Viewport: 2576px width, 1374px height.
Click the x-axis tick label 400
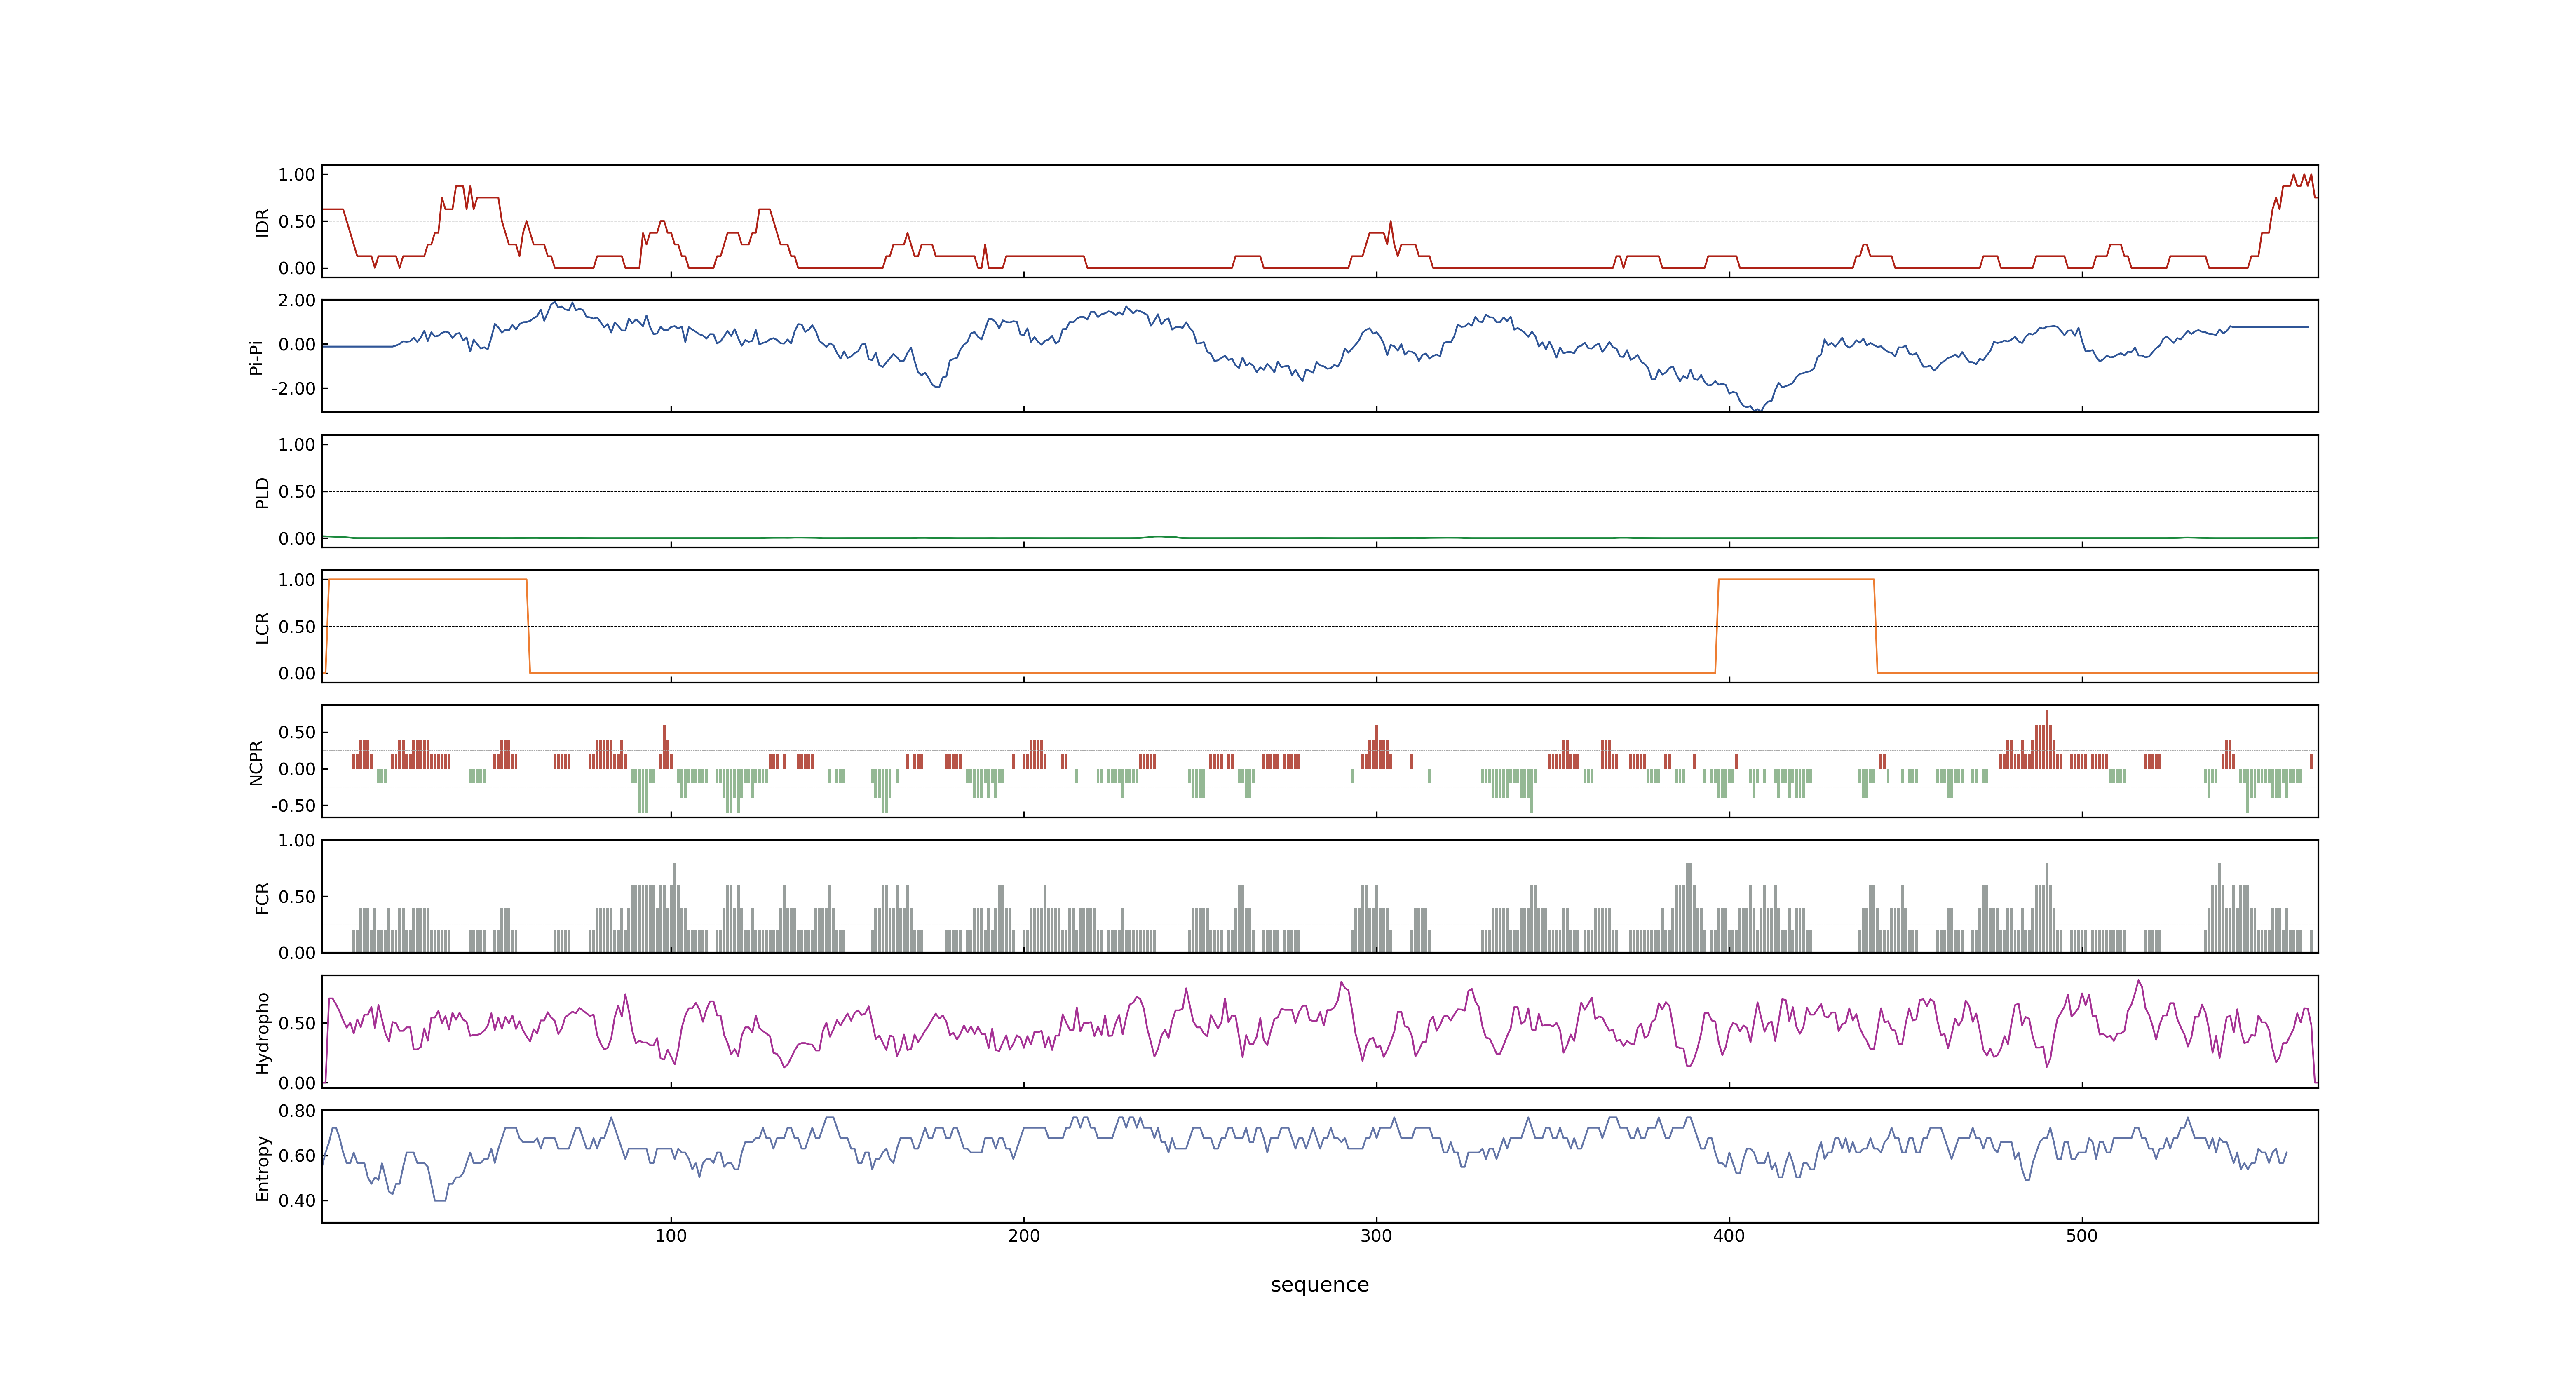pyautogui.click(x=1729, y=1235)
